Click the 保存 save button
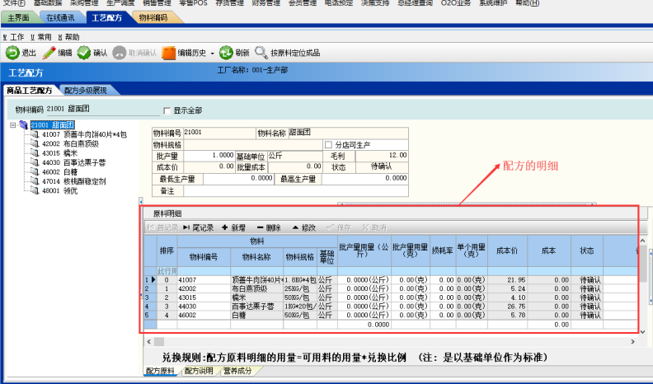653x384 pixels. click(x=339, y=227)
